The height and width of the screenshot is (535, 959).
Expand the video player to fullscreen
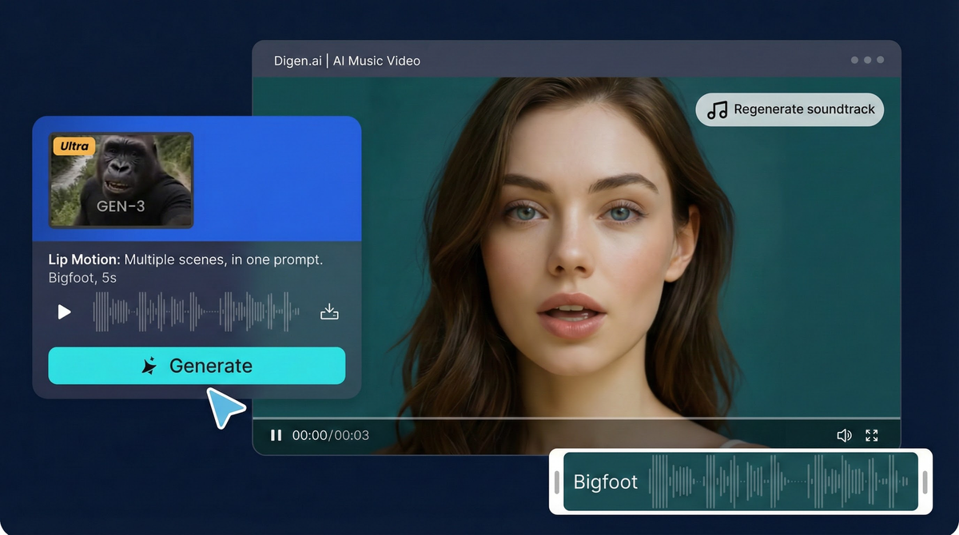point(872,435)
